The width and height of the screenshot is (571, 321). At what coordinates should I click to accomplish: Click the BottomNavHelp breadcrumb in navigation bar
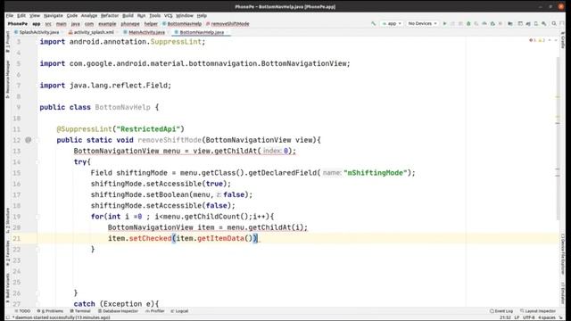[182, 24]
